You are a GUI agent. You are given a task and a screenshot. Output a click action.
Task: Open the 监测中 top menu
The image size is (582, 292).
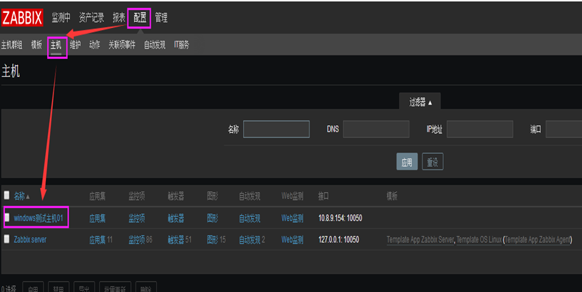pyautogui.click(x=61, y=17)
